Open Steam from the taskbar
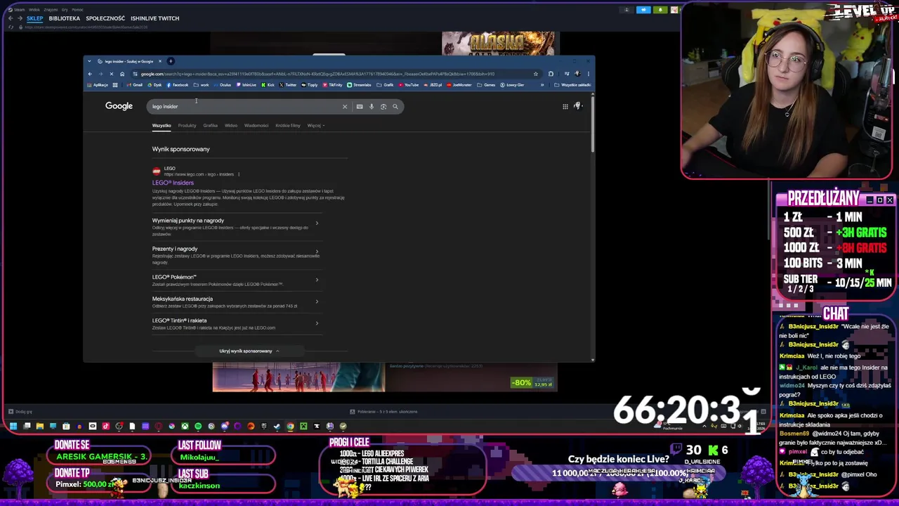Image resolution: width=899 pixels, height=506 pixels. [277, 426]
